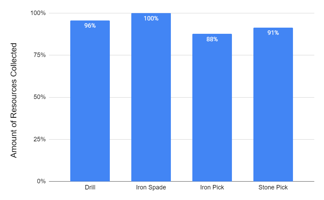Click the 75% y-axis tick label
This screenshot has height=200, width=324.
[40, 55]
